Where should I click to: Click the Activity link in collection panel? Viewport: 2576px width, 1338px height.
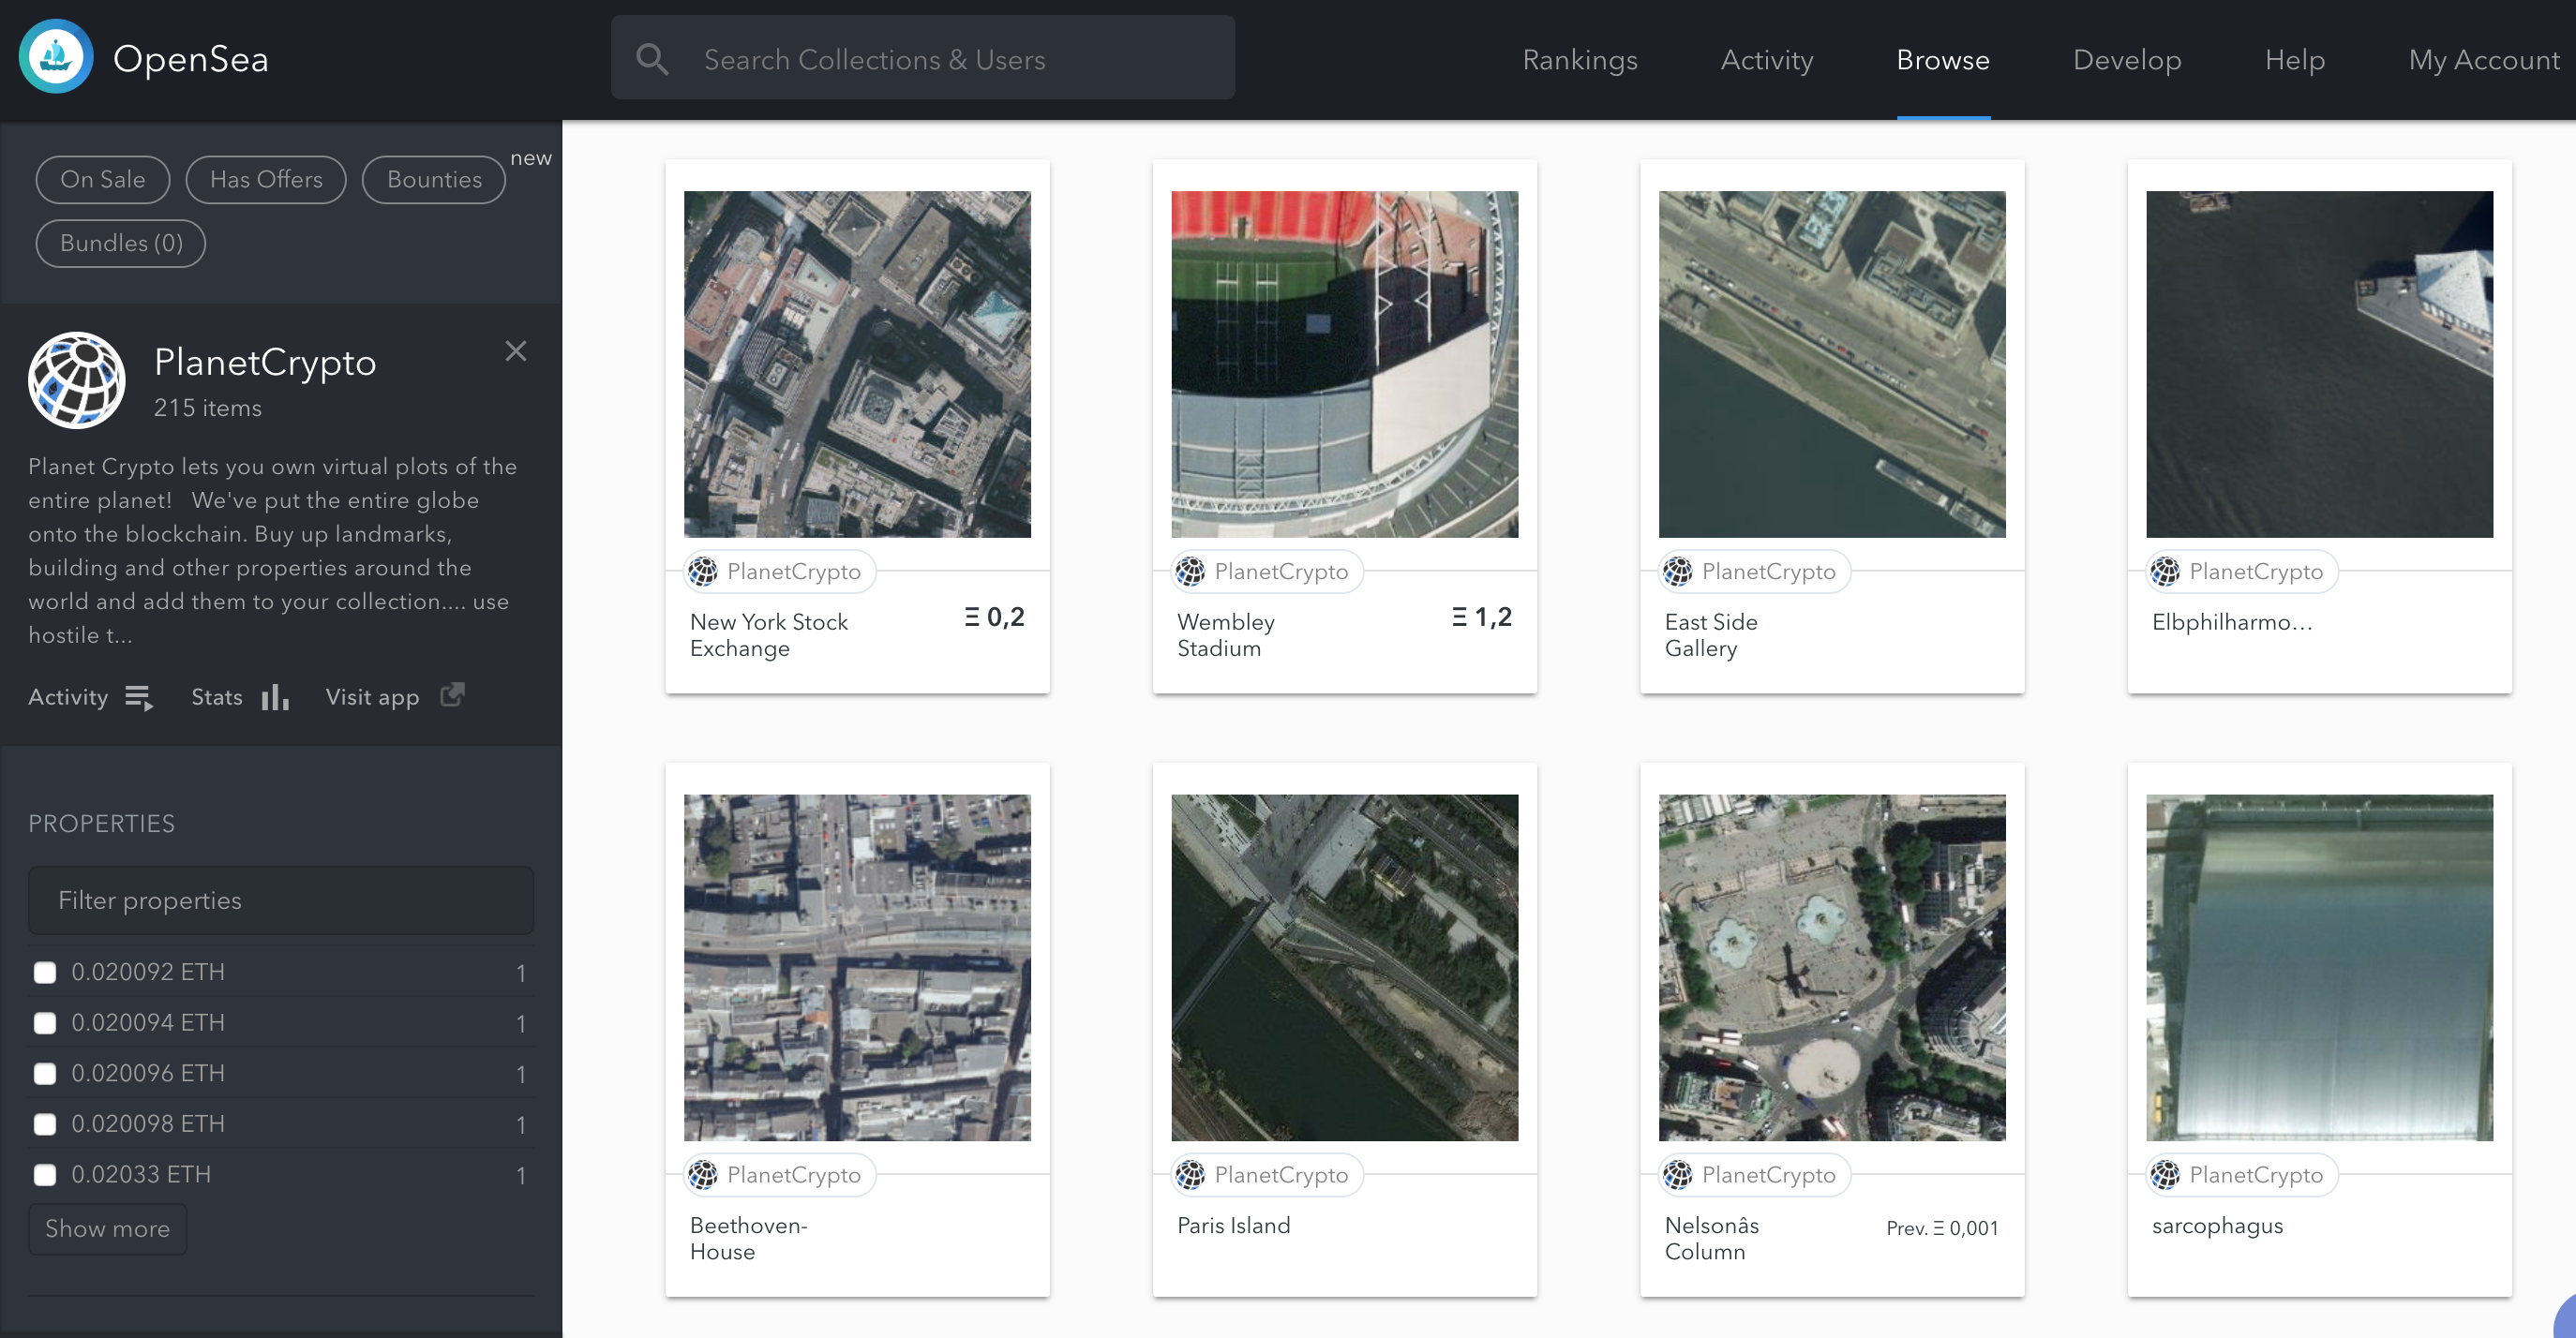click(68, 697)
